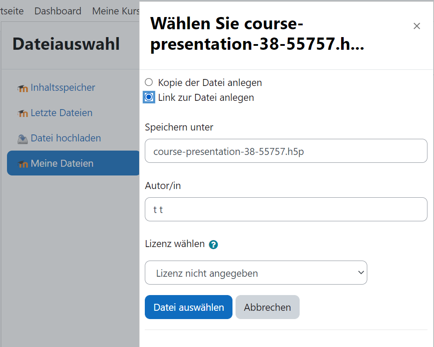The height and width of the screenshot is (347, 434).
Task: Open Datei hochladen repository
Action: point(65,138)
